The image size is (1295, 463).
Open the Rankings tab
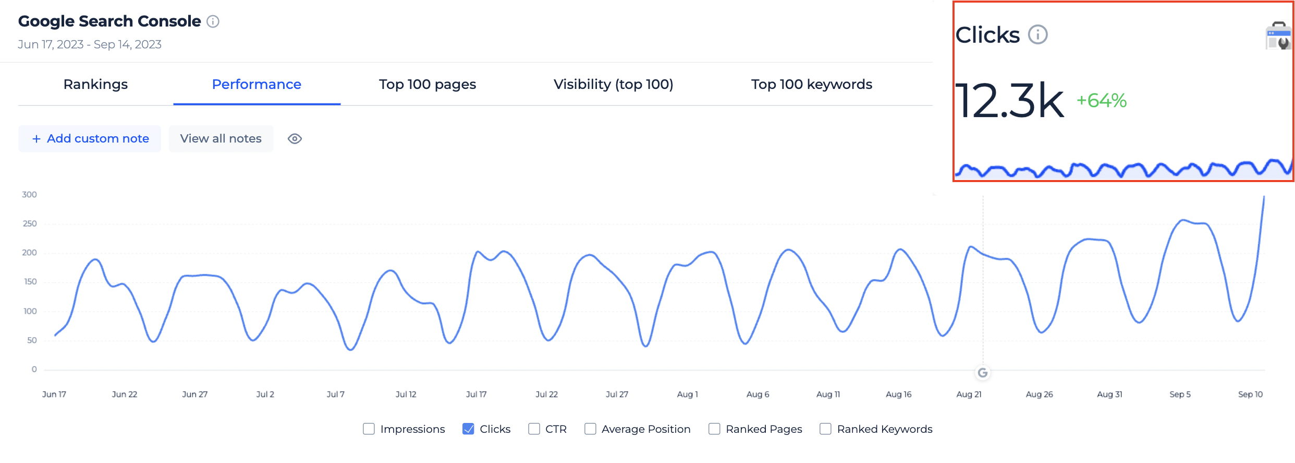tap(95, 84)
